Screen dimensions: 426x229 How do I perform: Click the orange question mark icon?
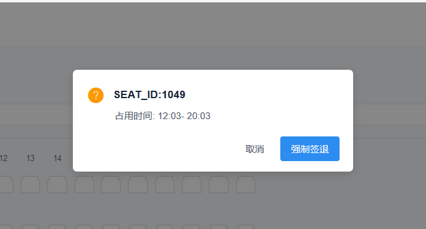point(96,95)
